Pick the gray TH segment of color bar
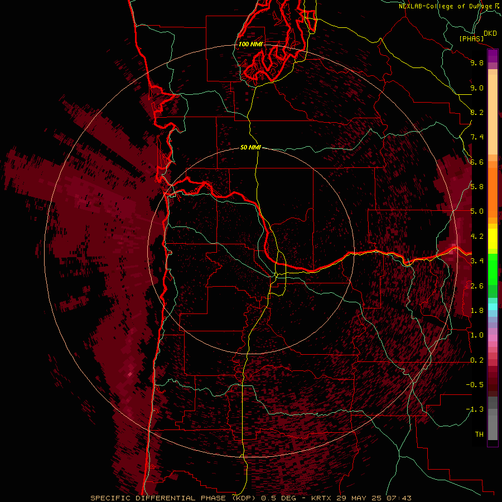This screenshot has height=502, width=502. point(493,429)
